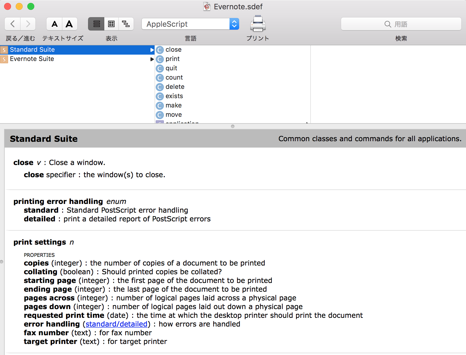Switch to hierarchy dictionary view

[x=126, y=24]
